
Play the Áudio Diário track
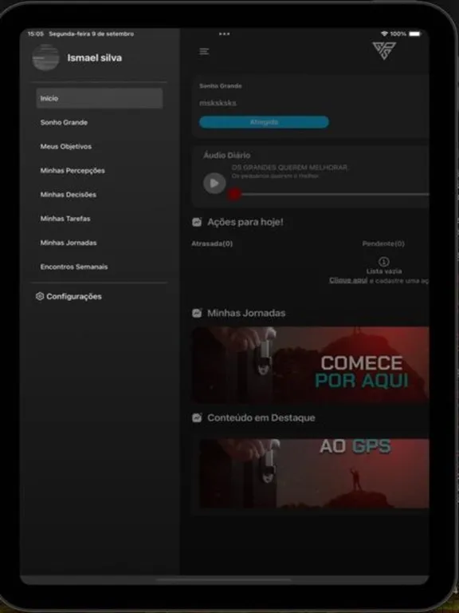coord(214,183)
